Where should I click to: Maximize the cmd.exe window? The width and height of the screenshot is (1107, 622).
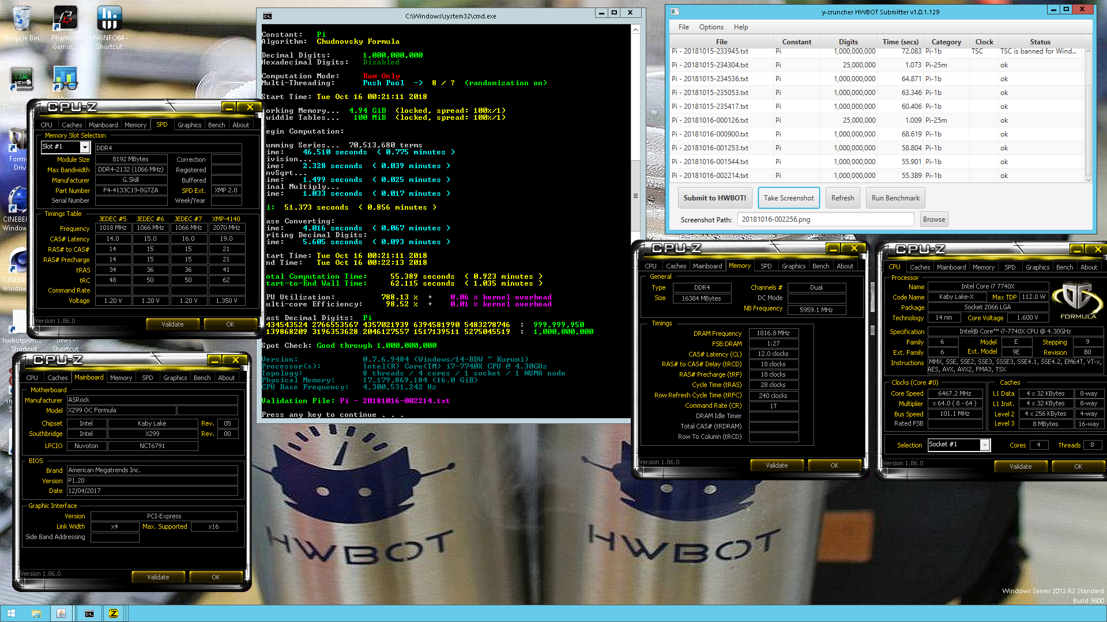(614, 13)
